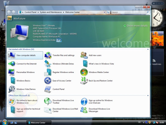Collapse the Get started with Windows section
The image size is (166, 125).
148,49
